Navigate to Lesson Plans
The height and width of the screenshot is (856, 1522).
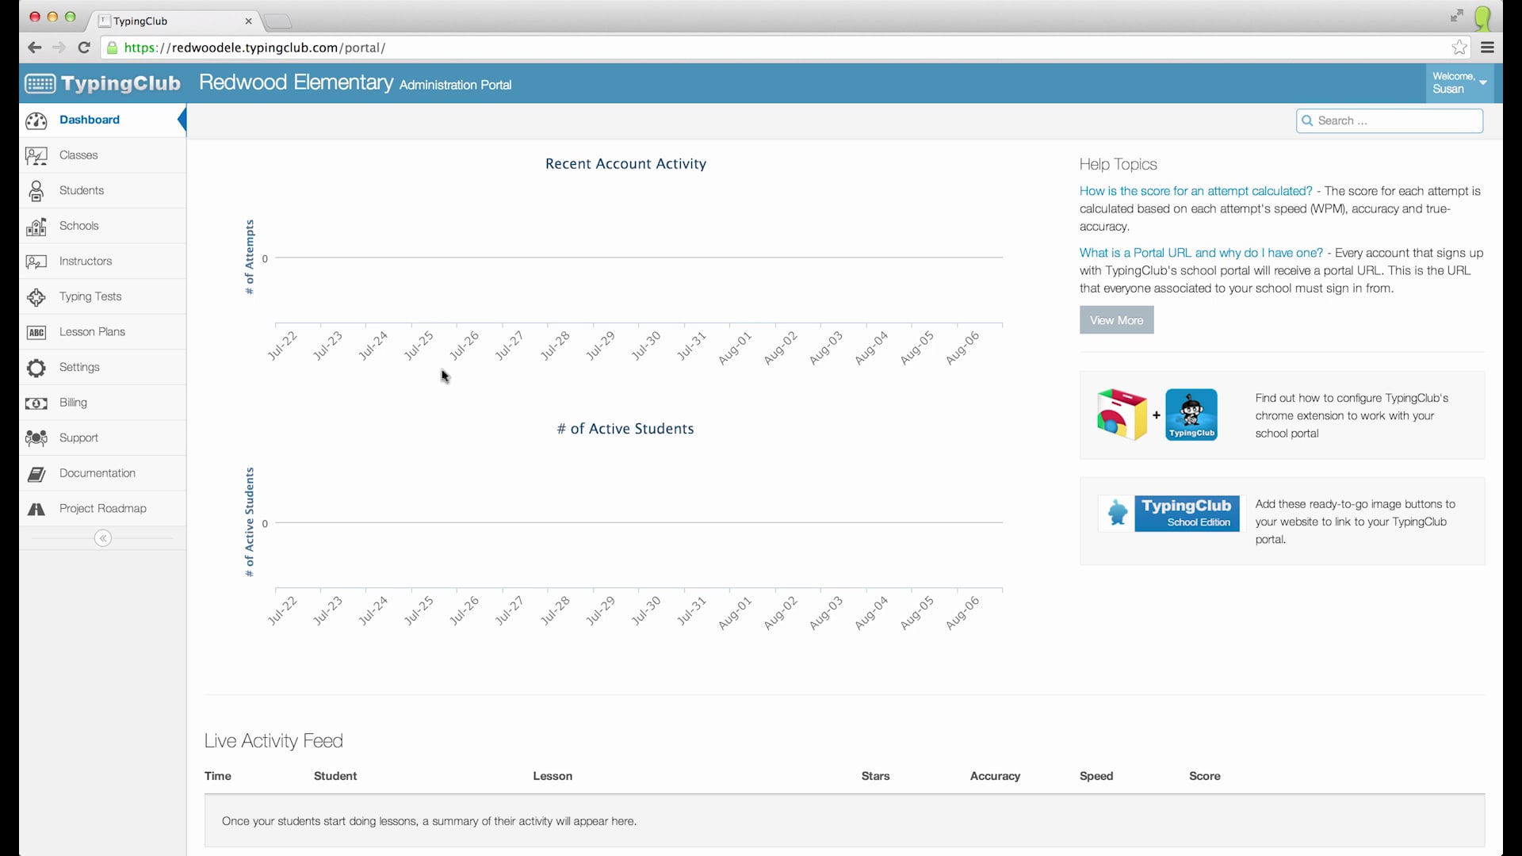tap(92, 331)
